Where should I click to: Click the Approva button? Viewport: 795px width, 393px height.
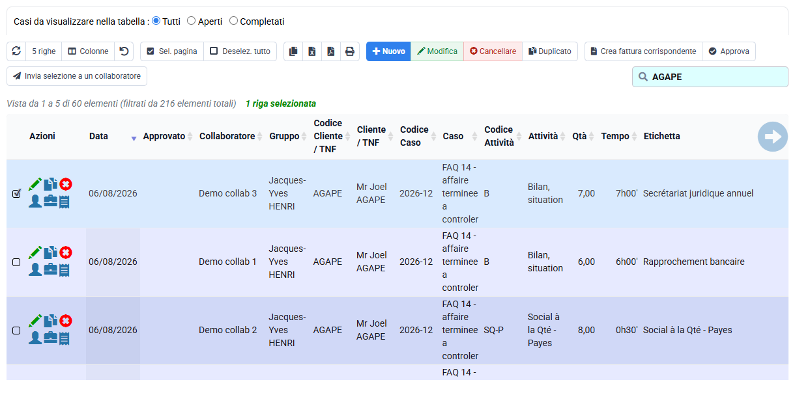(729, 51)
